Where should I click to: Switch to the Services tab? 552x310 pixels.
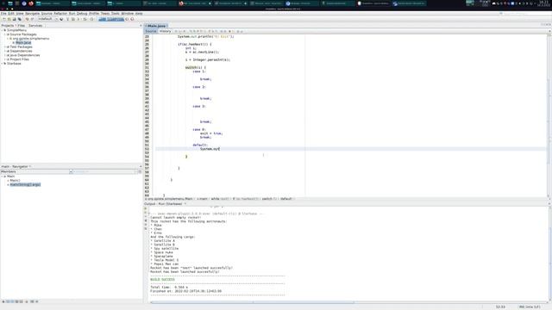(35, 26)
